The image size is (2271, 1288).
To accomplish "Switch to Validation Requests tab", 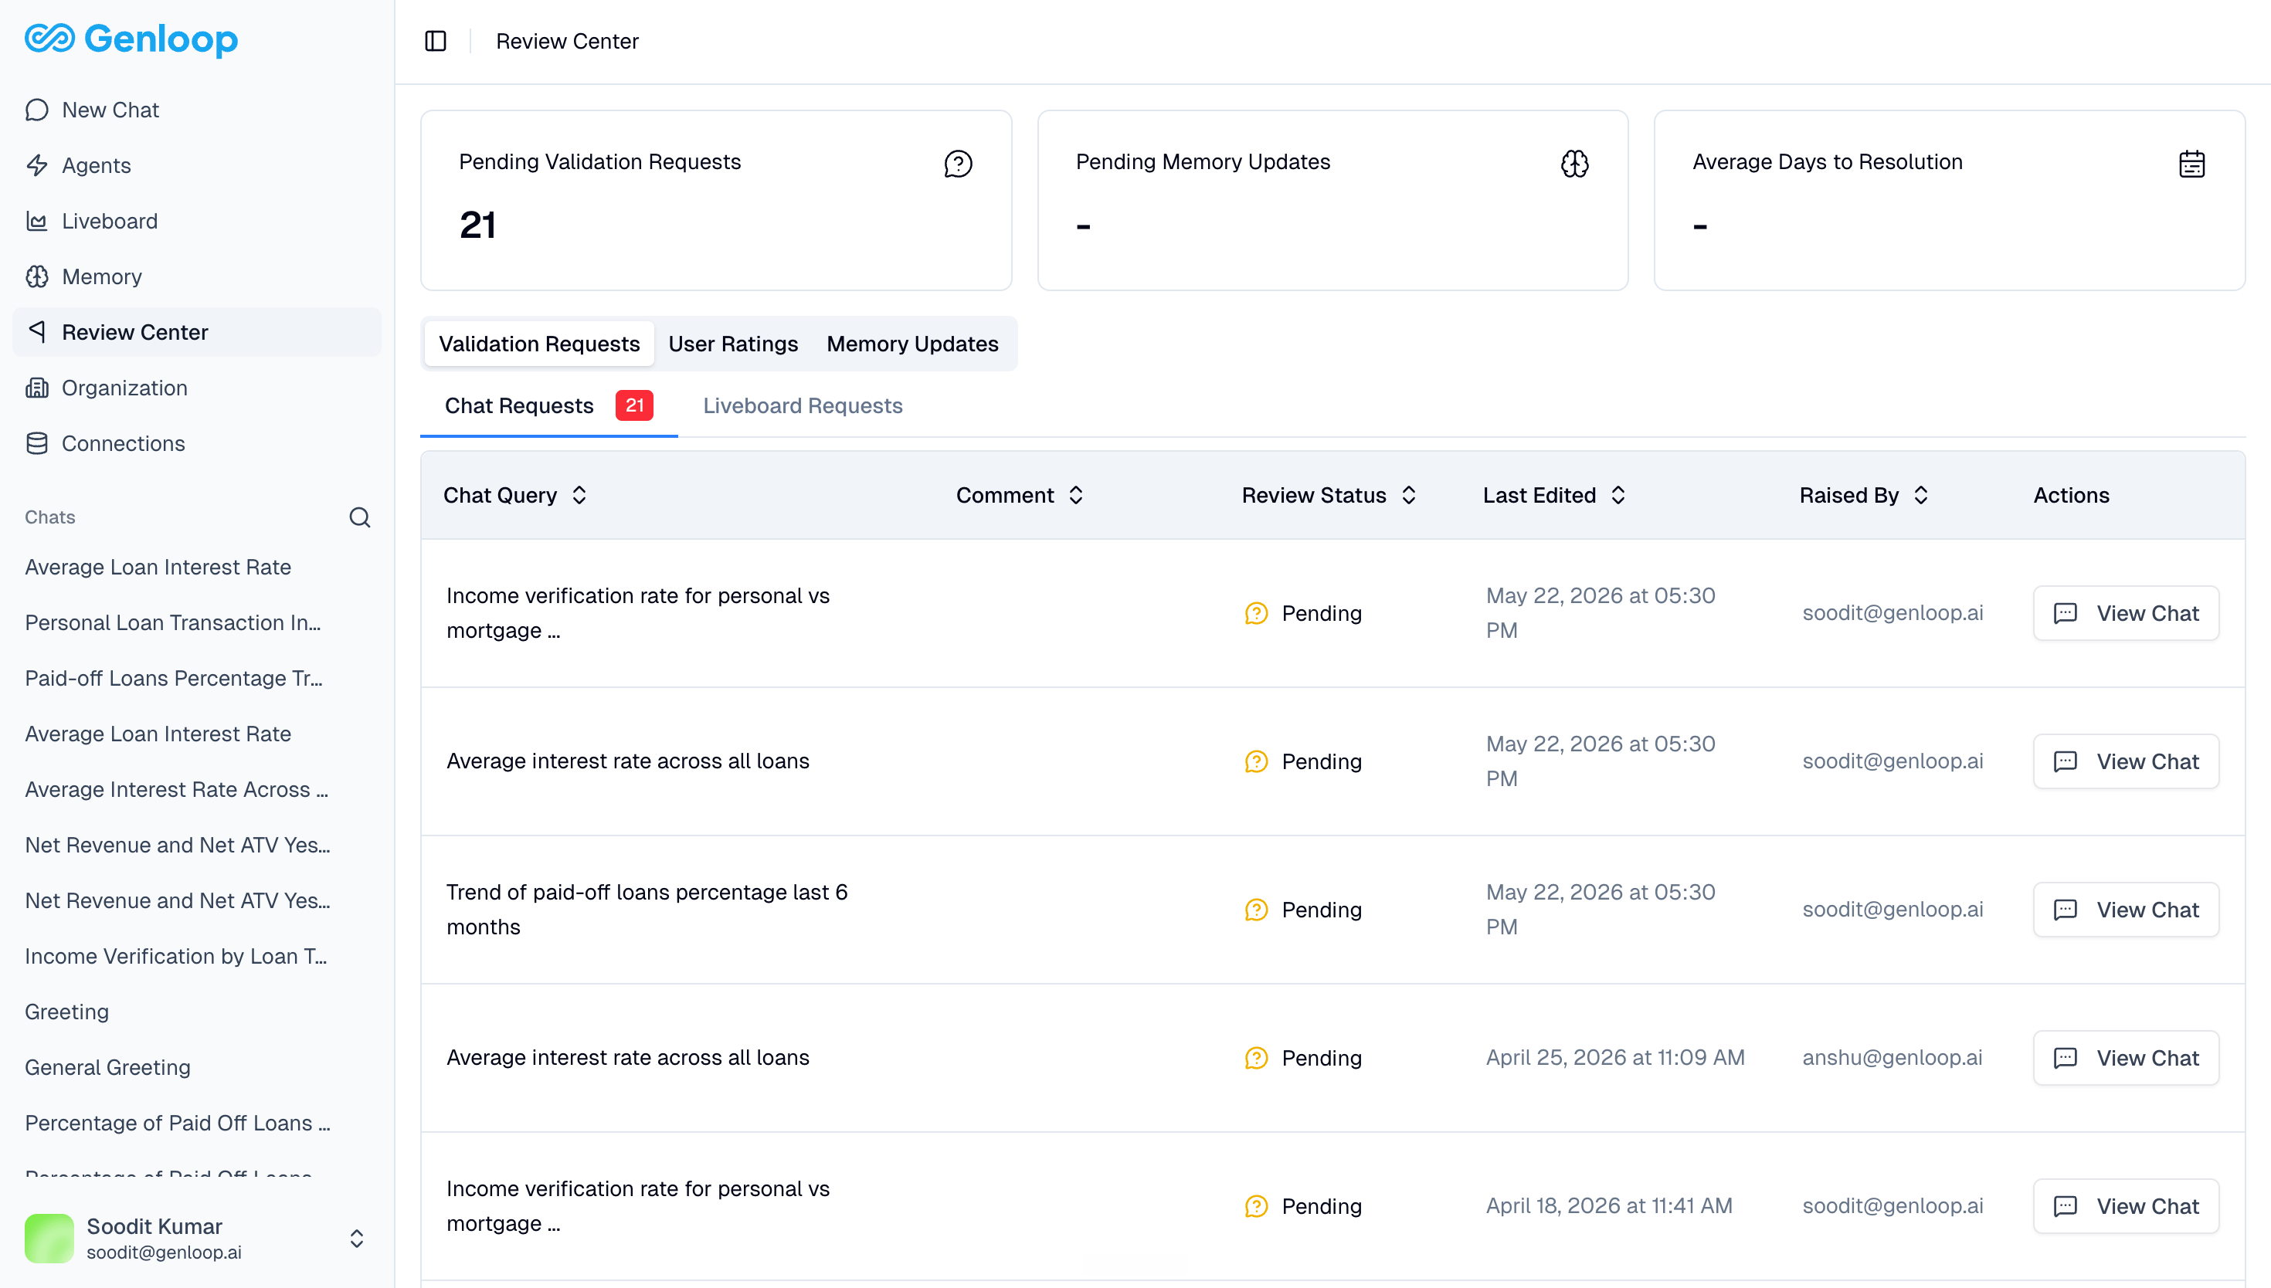I will pyautogui.click(x=538, y=344).
